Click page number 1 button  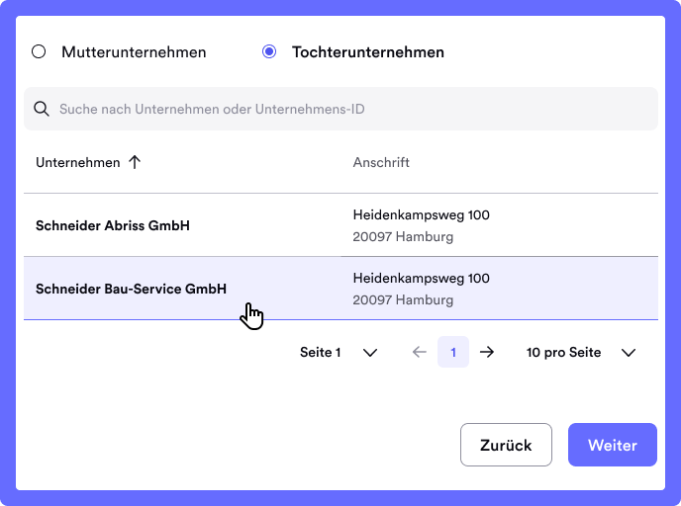click(x=453, y=352)
